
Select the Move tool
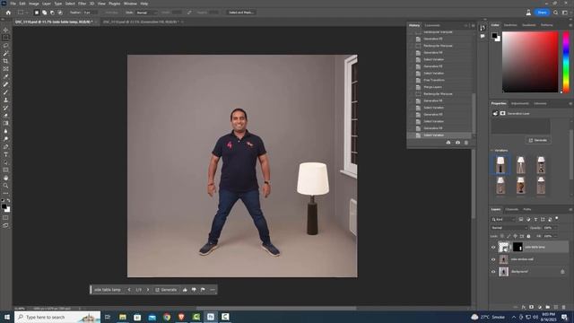click(5, 30)
